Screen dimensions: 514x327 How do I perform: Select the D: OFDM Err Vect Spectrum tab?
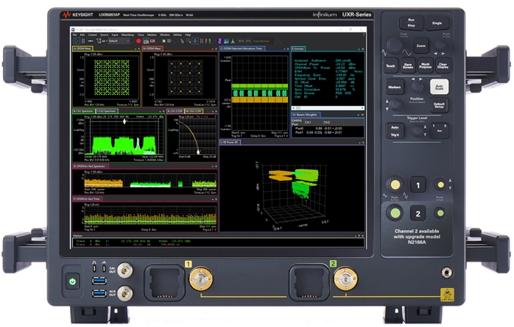click(x=90, y=167)
